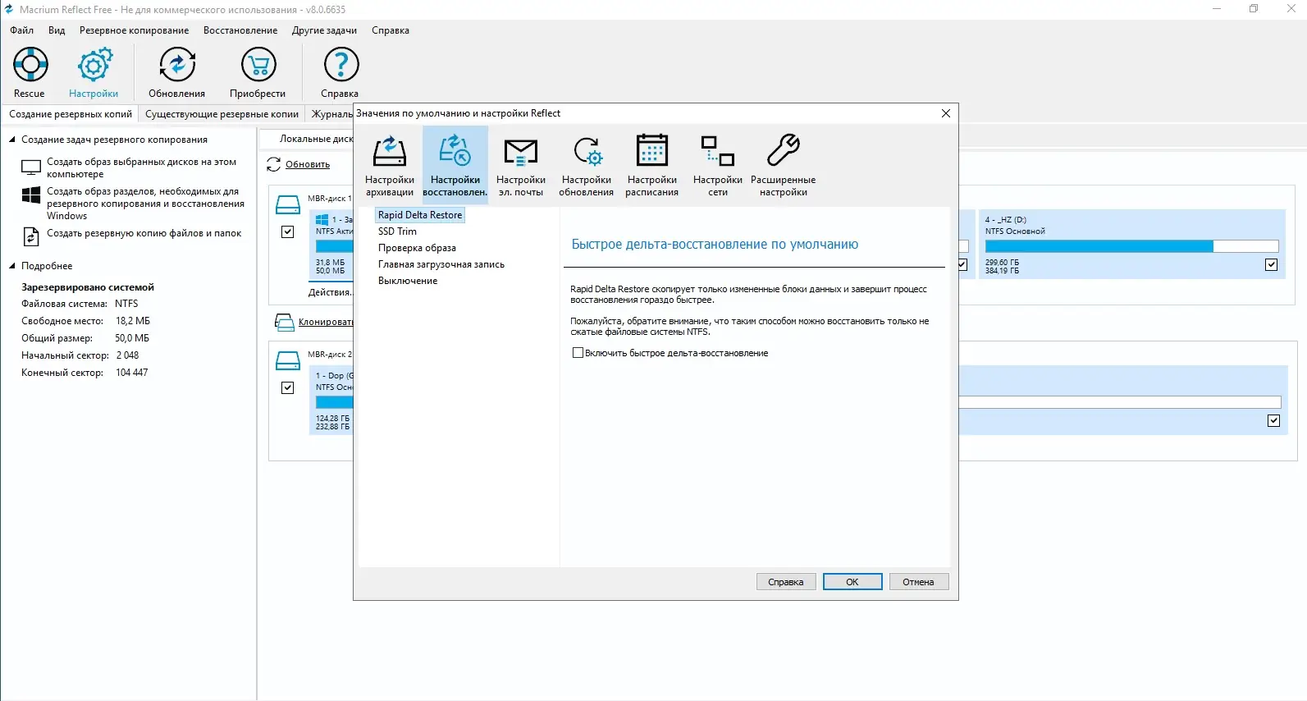Screen dimensions: 1307x701
Task: Select Проверка образа in the settings list
Action: pos(417,248)
